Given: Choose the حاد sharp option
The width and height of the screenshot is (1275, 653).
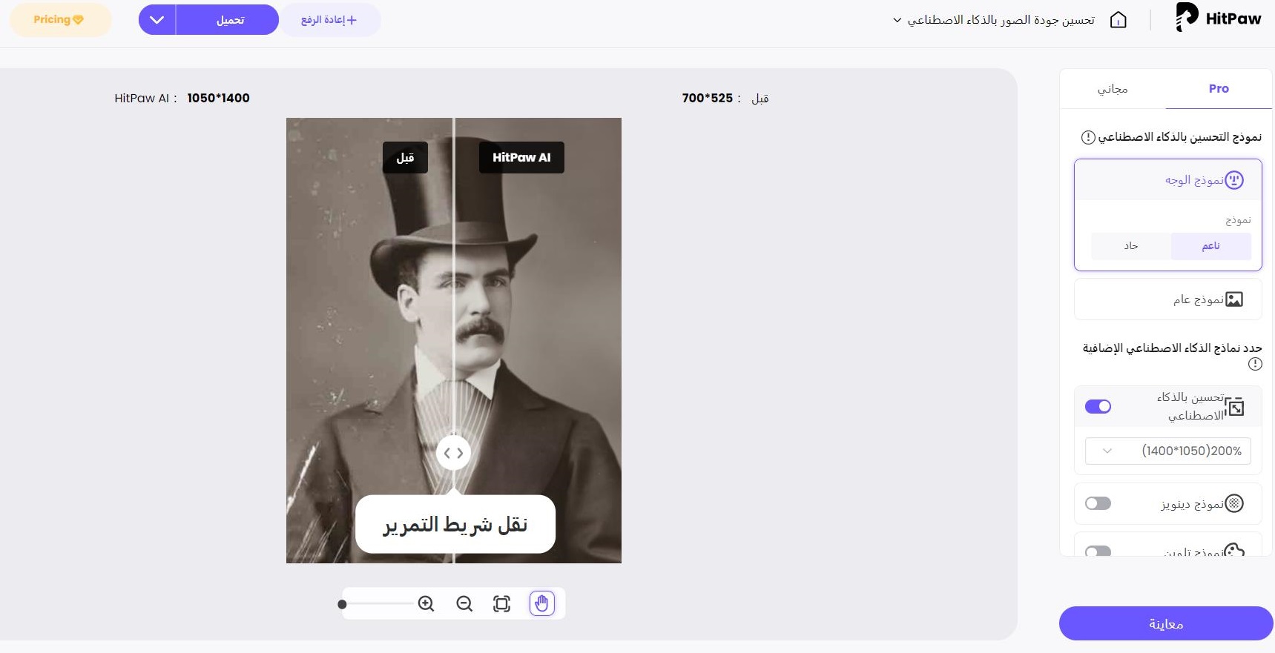Looking at the screenshot, I should pyautogui.click(x=1130, y=246).
